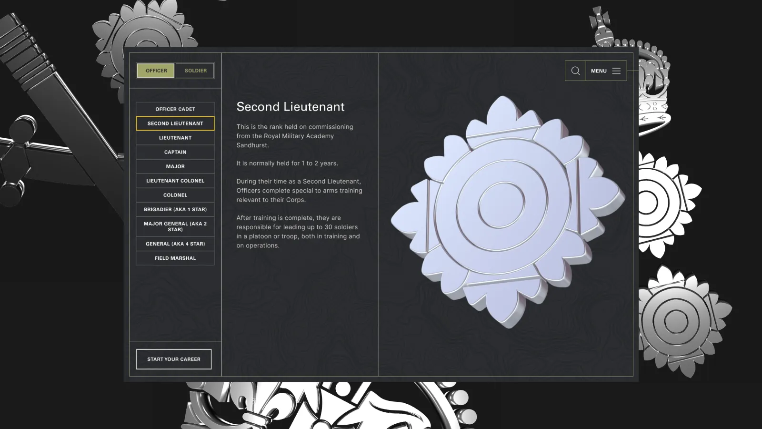Image resolution: width=762 pixels, height=429 pixels.
Task: Select General (AKA 4 Star)
Action: point(175,244)
